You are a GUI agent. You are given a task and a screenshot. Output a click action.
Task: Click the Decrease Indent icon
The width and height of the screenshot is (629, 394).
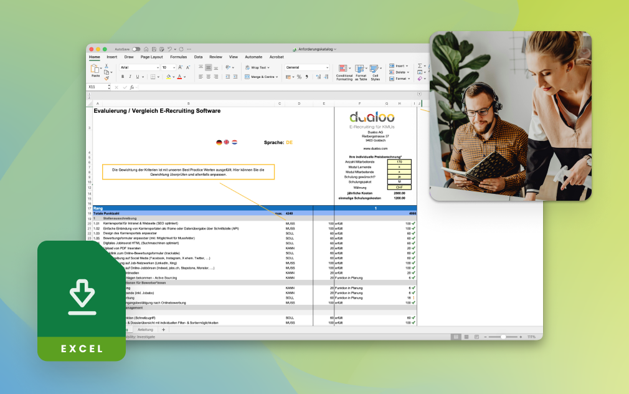227,77
